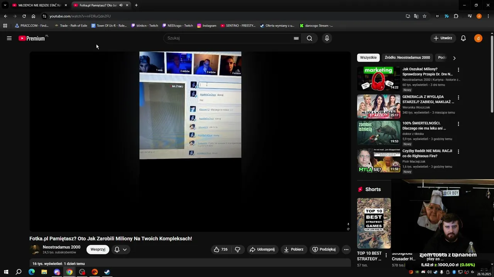Screen dimensions: 494x277
Task: Click the Pobierz download button
Action: pos(294,249)
